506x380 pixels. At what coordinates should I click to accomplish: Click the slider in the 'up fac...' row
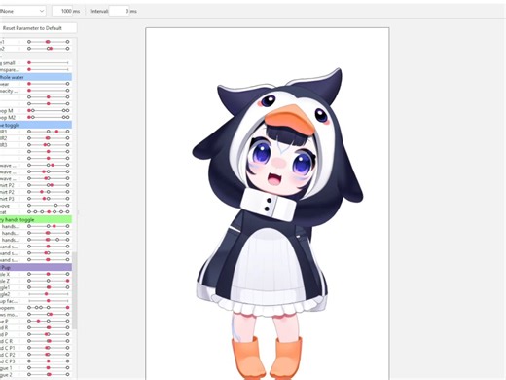pyautogui.click(x=49, y=301)
